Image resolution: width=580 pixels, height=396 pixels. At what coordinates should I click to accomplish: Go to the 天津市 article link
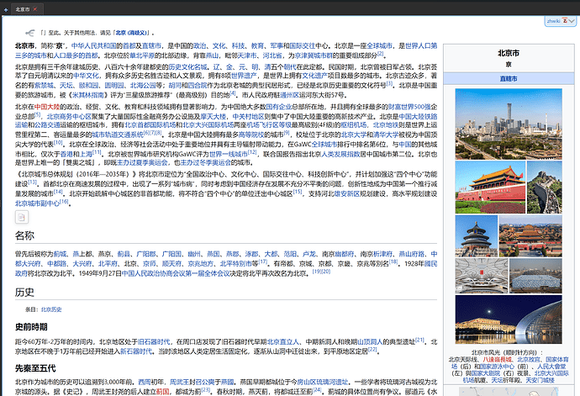pyautogui.click(x=246, y=55)
